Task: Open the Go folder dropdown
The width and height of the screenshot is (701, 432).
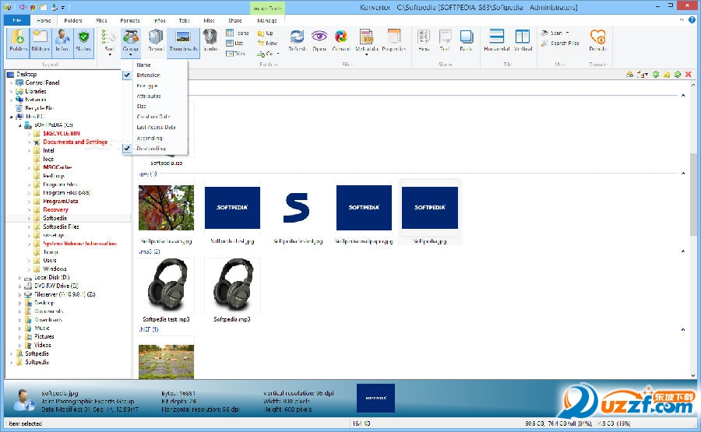Action: coord(268,54)
